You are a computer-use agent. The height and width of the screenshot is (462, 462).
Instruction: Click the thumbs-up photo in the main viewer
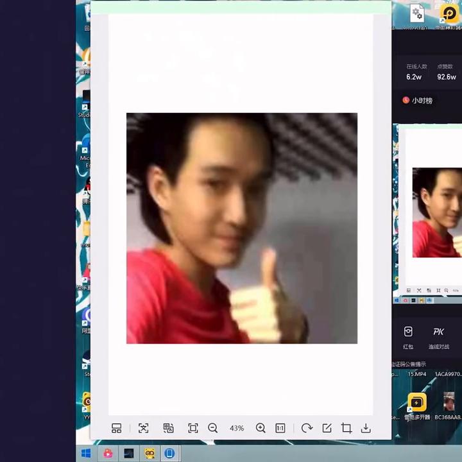[x=242, y=228]
